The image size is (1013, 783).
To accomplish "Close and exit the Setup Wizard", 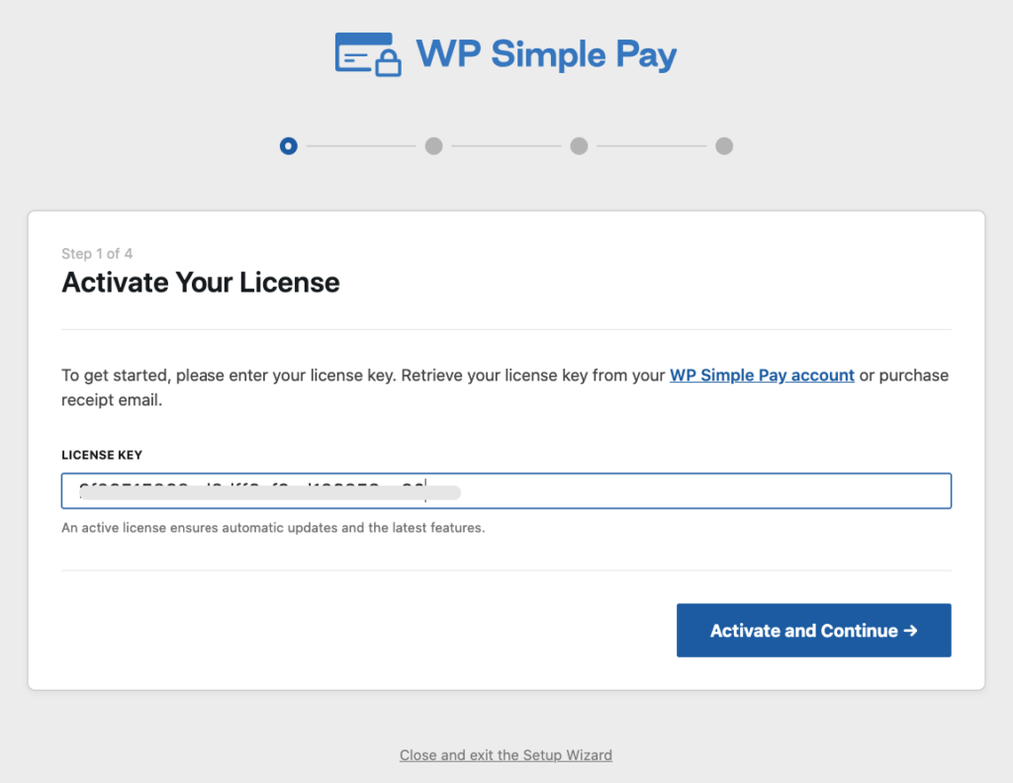I will click(506, 755).
